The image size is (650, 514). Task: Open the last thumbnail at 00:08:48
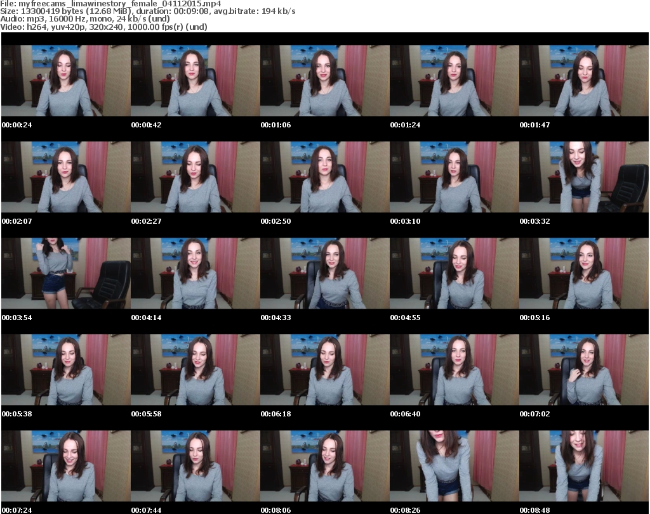click(583, 466)
